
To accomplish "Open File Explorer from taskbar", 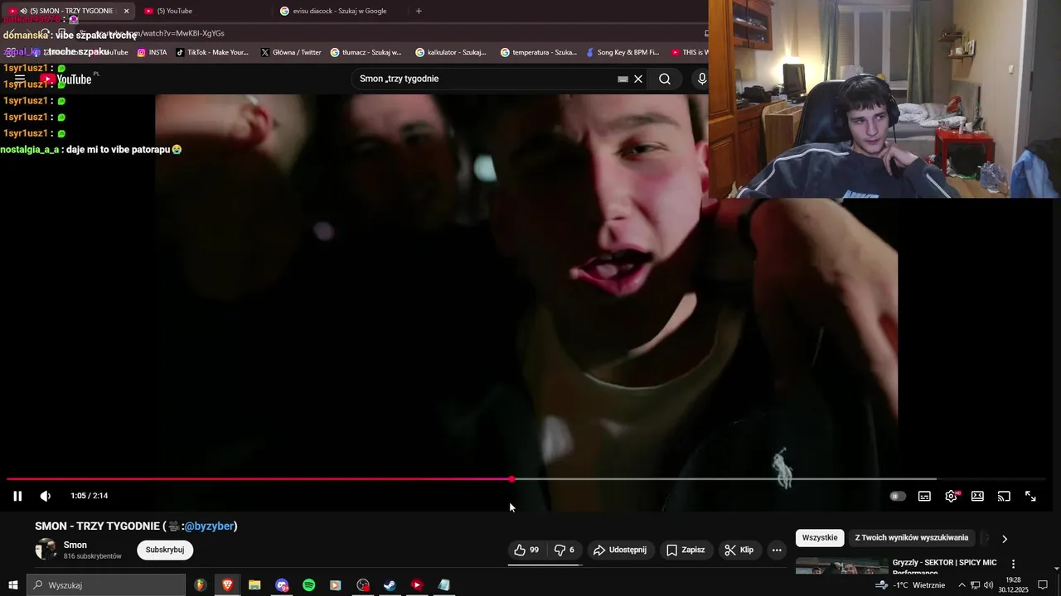I will point(254,585).
